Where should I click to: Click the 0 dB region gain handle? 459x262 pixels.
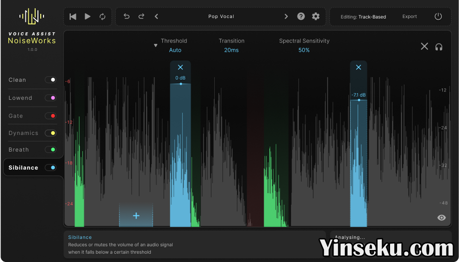[x=180, y=84]
